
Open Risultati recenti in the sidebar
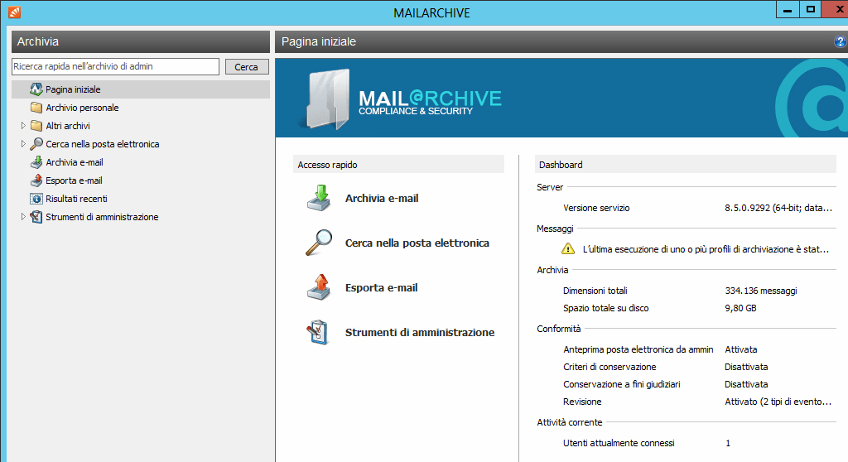76,199
